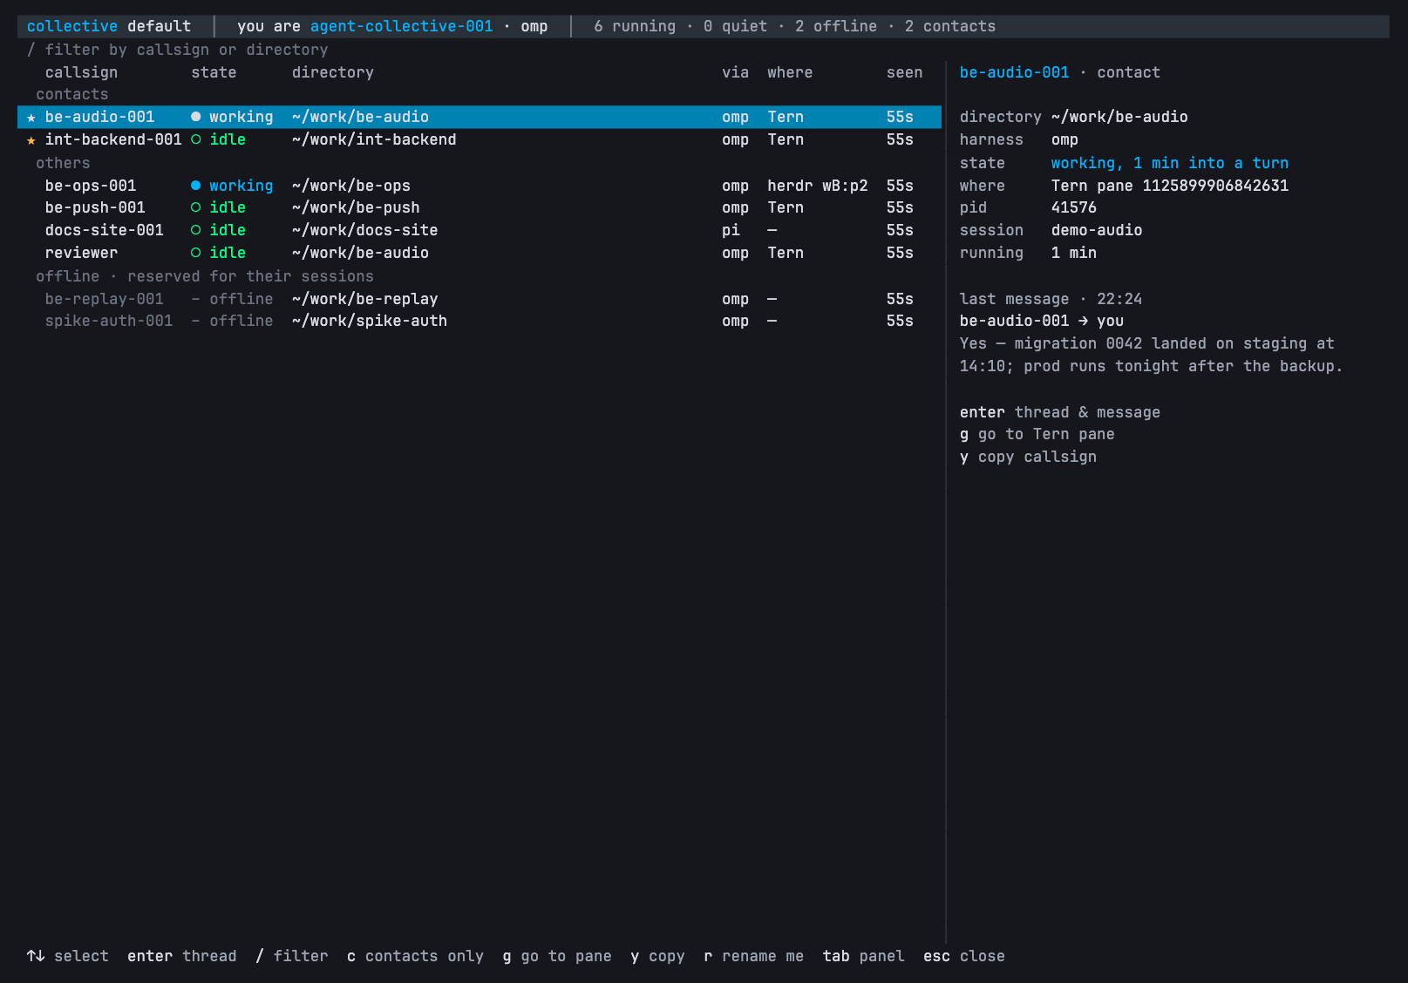The width and height of the screenshot is (1408, 983).
Task: Click the 'seen' column header
Action: (904, 72)
